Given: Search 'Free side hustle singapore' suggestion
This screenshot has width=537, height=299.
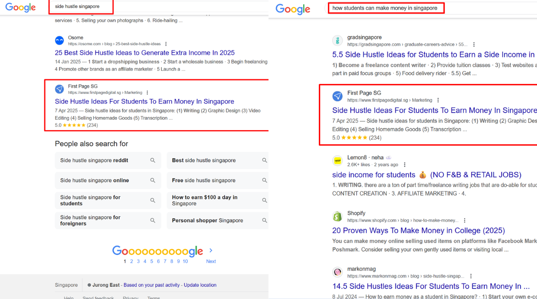Looking at the screenshot, I should (x=218, y=181).
